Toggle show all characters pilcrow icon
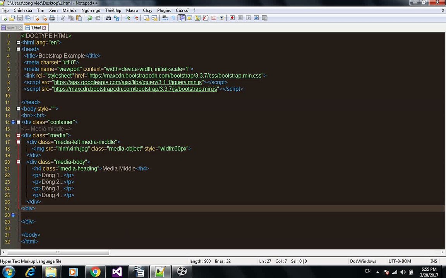 (x=173, y=18)
